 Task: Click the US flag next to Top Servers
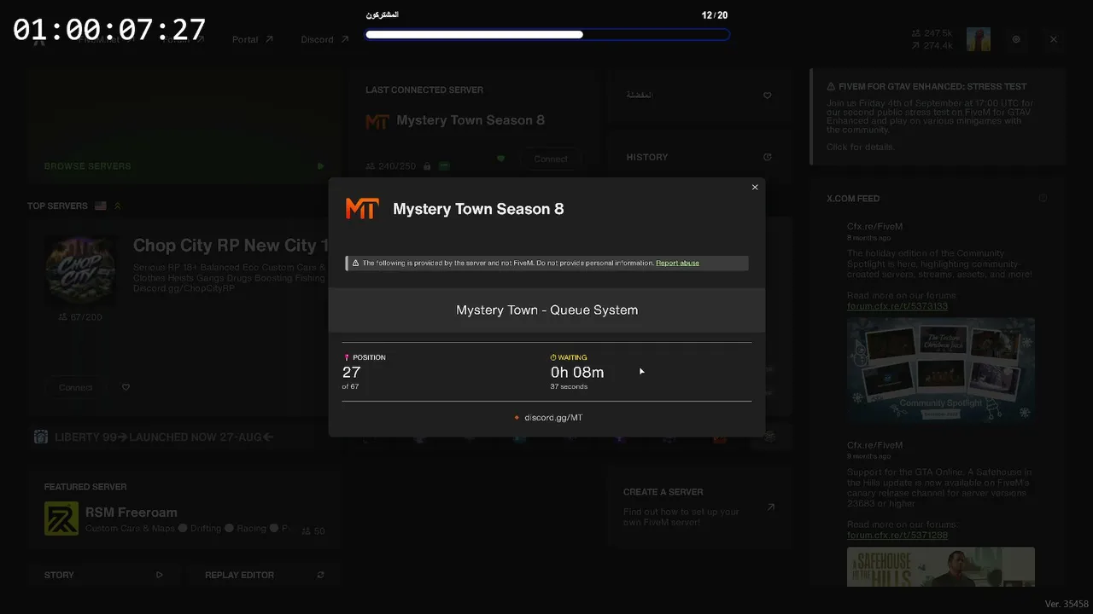coord(101,206)
